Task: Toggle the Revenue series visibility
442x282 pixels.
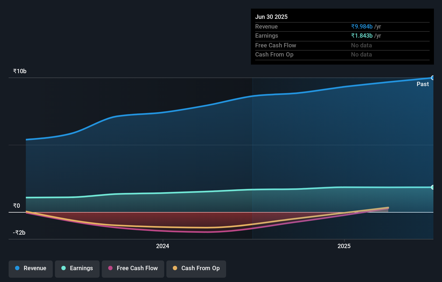Action: tap(30, 269)
